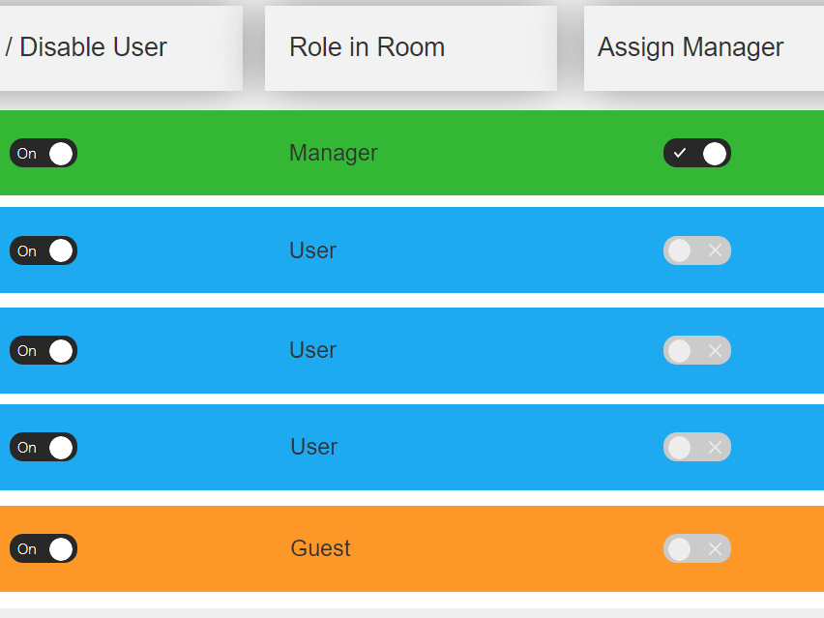Click the checkmark in Manager's Assign Manager switch
824x618 pixels.
click(x=680, y=154)
